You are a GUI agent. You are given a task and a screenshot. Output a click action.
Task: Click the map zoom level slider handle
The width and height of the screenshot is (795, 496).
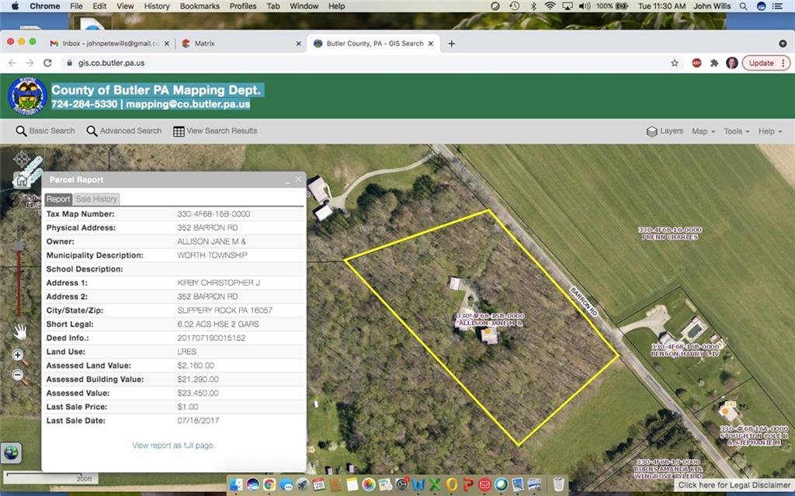point(19,246)
